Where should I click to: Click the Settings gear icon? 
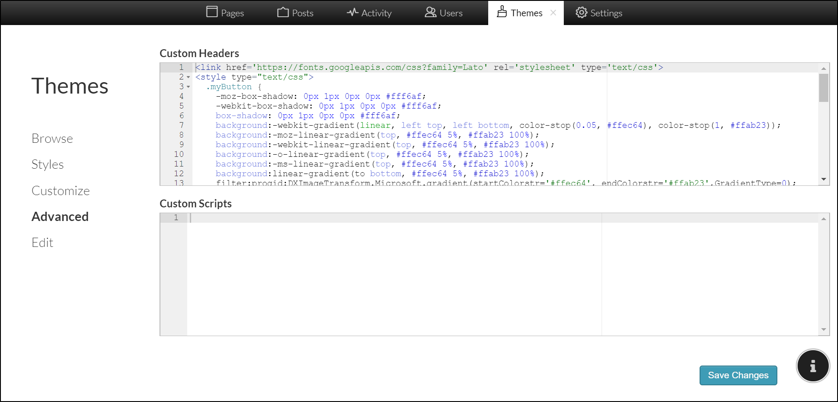point(581,12)
